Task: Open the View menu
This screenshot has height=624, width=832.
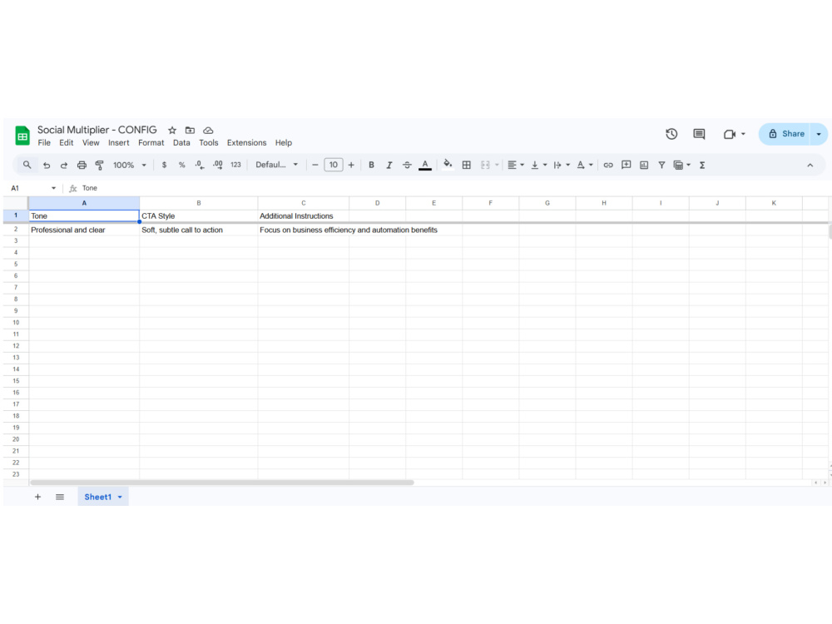Action: [91, 143]
